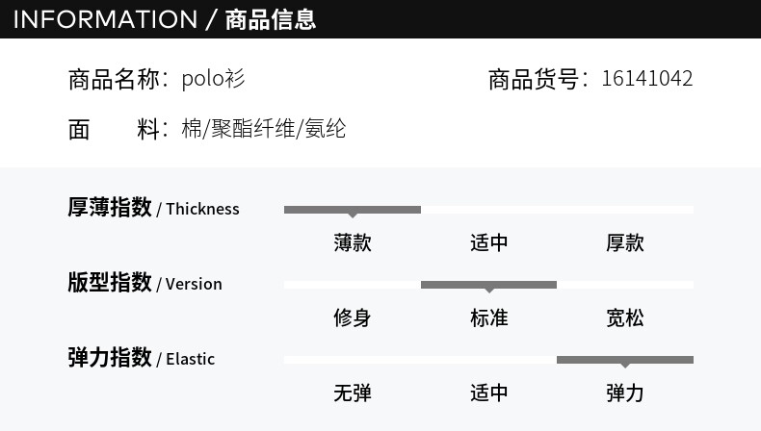Pick the 弹力 option below the Elastic bar
Screen dimensions: 761x431
pyautogui.click(x=624, y=393)
